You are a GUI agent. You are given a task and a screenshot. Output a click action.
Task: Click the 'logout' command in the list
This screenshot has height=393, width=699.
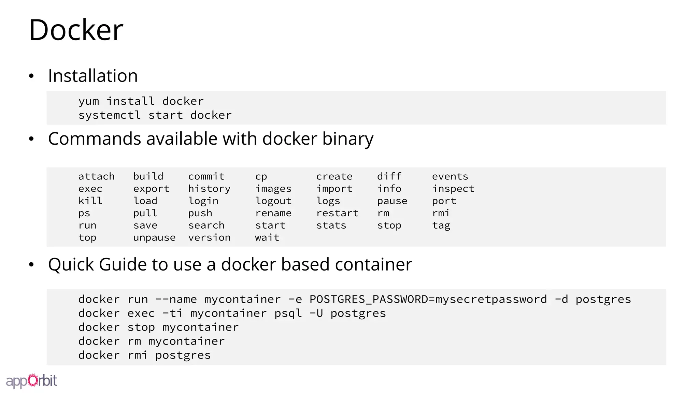273,201
